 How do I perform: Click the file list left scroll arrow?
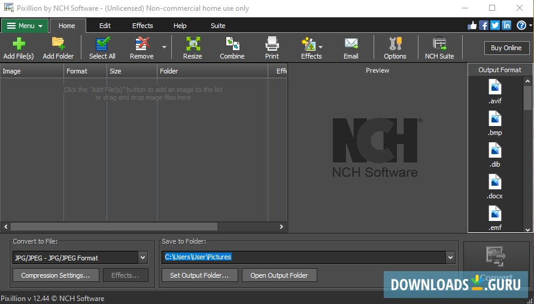[x=5, y=226]
